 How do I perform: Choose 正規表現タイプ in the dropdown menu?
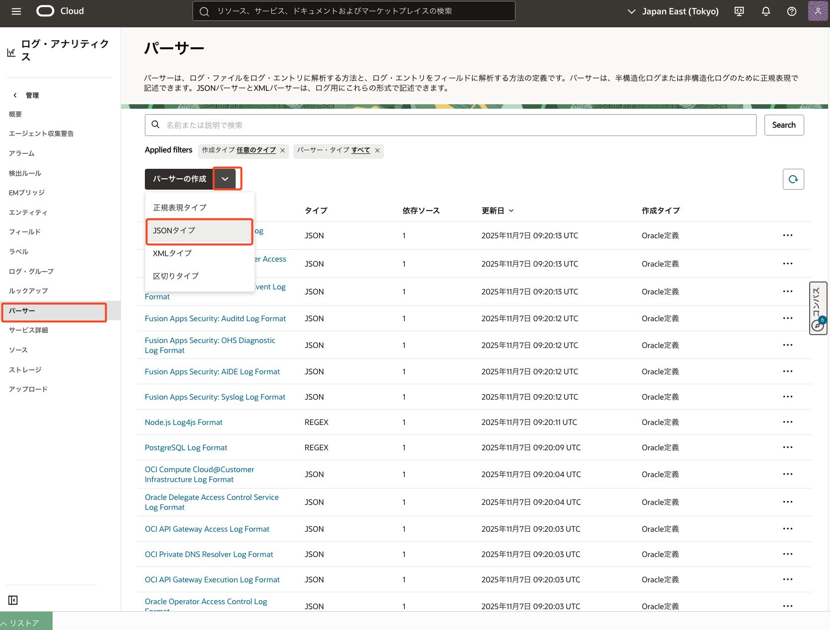click(180, 208)
